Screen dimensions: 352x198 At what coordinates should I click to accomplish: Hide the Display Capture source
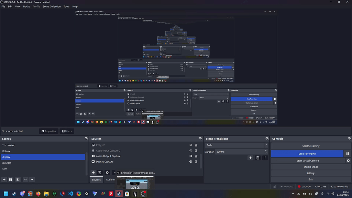[191, 161]
